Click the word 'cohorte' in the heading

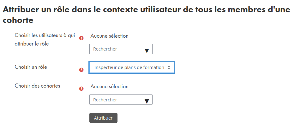coord(18,20)
